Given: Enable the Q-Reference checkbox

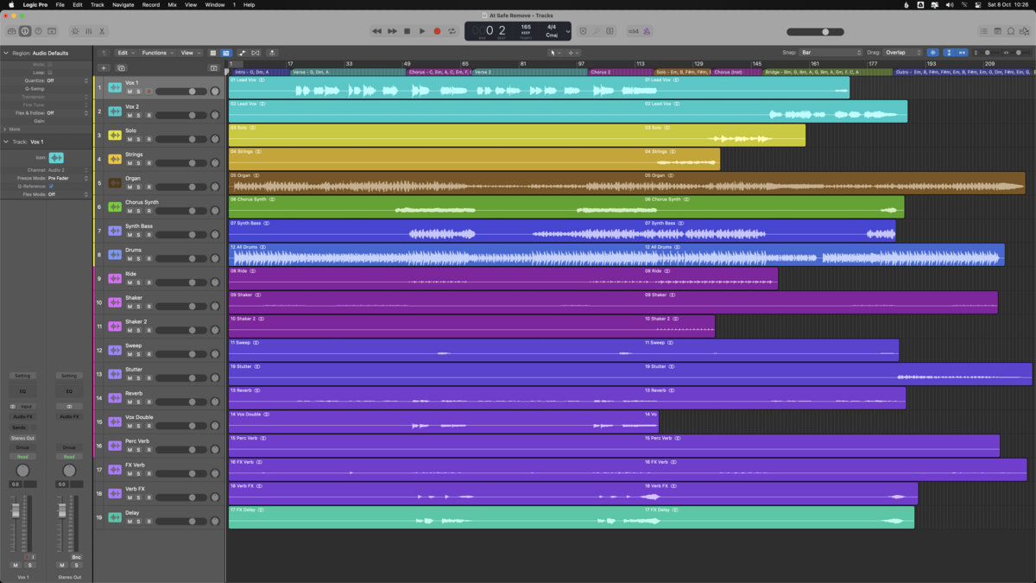Looking at the screenshot, I should coord(51,186).
